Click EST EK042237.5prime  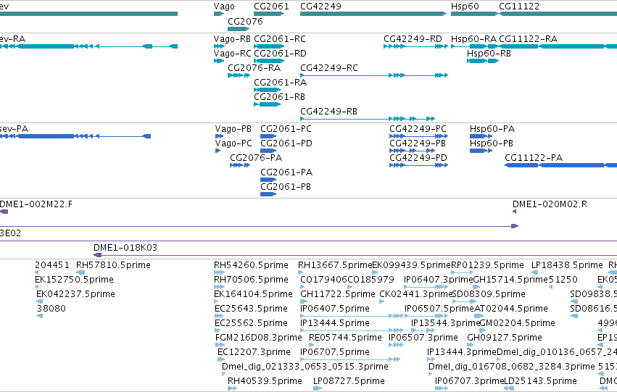(x=75, y=294)
